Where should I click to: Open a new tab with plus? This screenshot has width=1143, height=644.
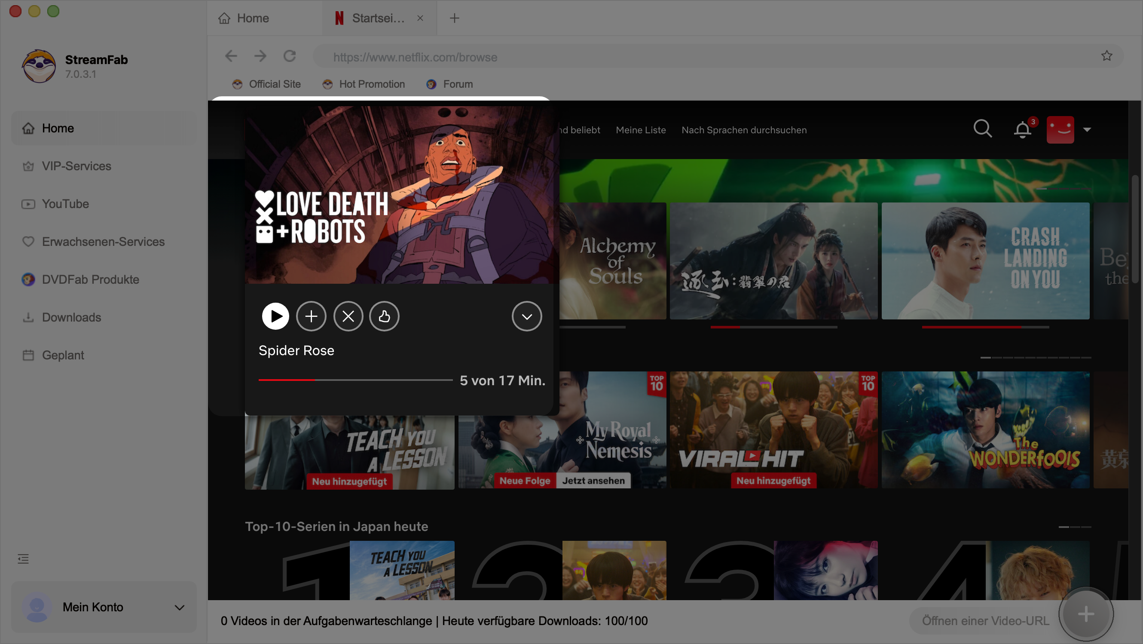coord(454,18)
